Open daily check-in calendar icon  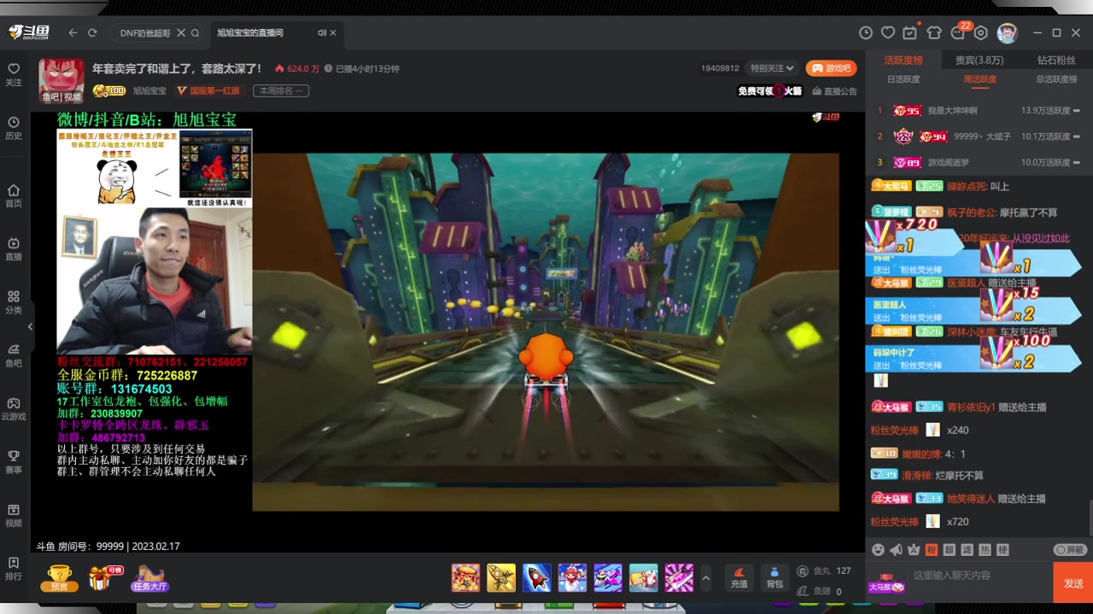[x=910, y=32]
